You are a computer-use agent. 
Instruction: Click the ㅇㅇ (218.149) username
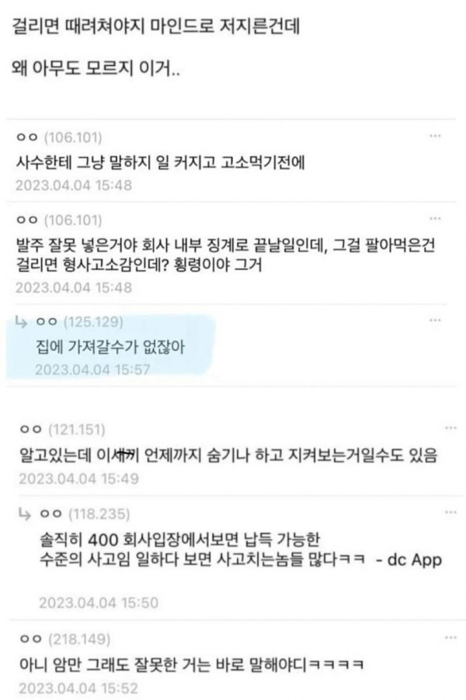64,639
